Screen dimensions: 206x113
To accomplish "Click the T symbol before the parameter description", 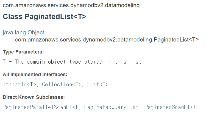I will click(x=4, y=62).
